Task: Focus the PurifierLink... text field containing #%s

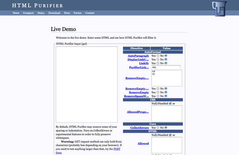Action: click(x=166, y=67)
